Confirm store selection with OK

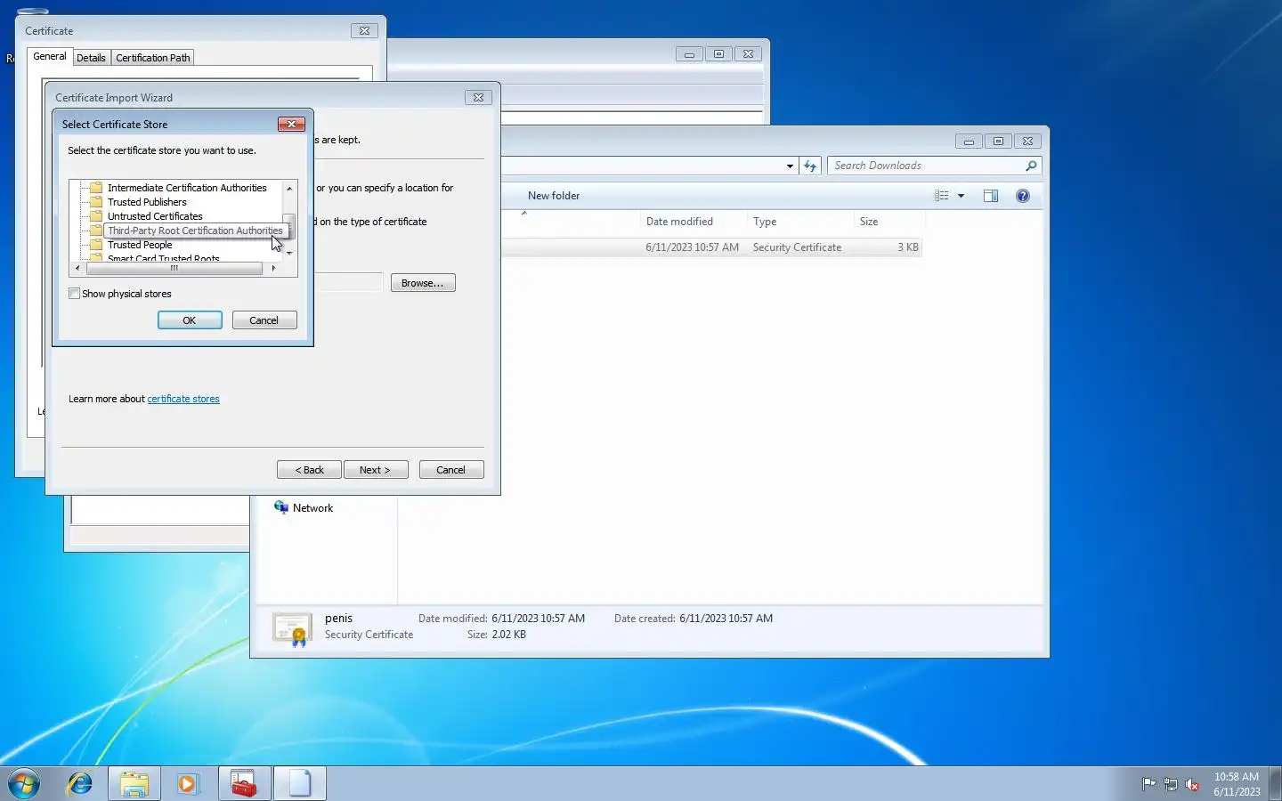(x=190, y=320)
